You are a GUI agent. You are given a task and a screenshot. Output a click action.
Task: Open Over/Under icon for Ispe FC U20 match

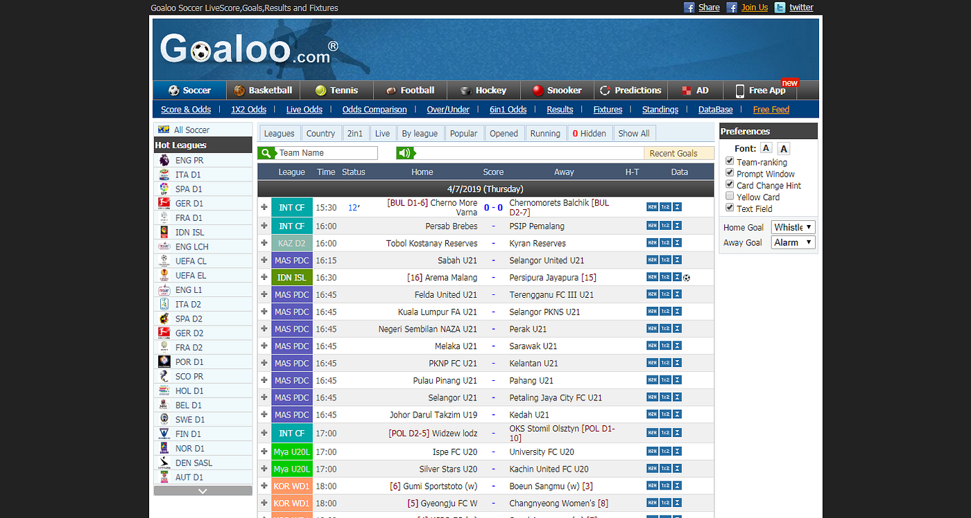pyautogui.click(x=677, y=452)
